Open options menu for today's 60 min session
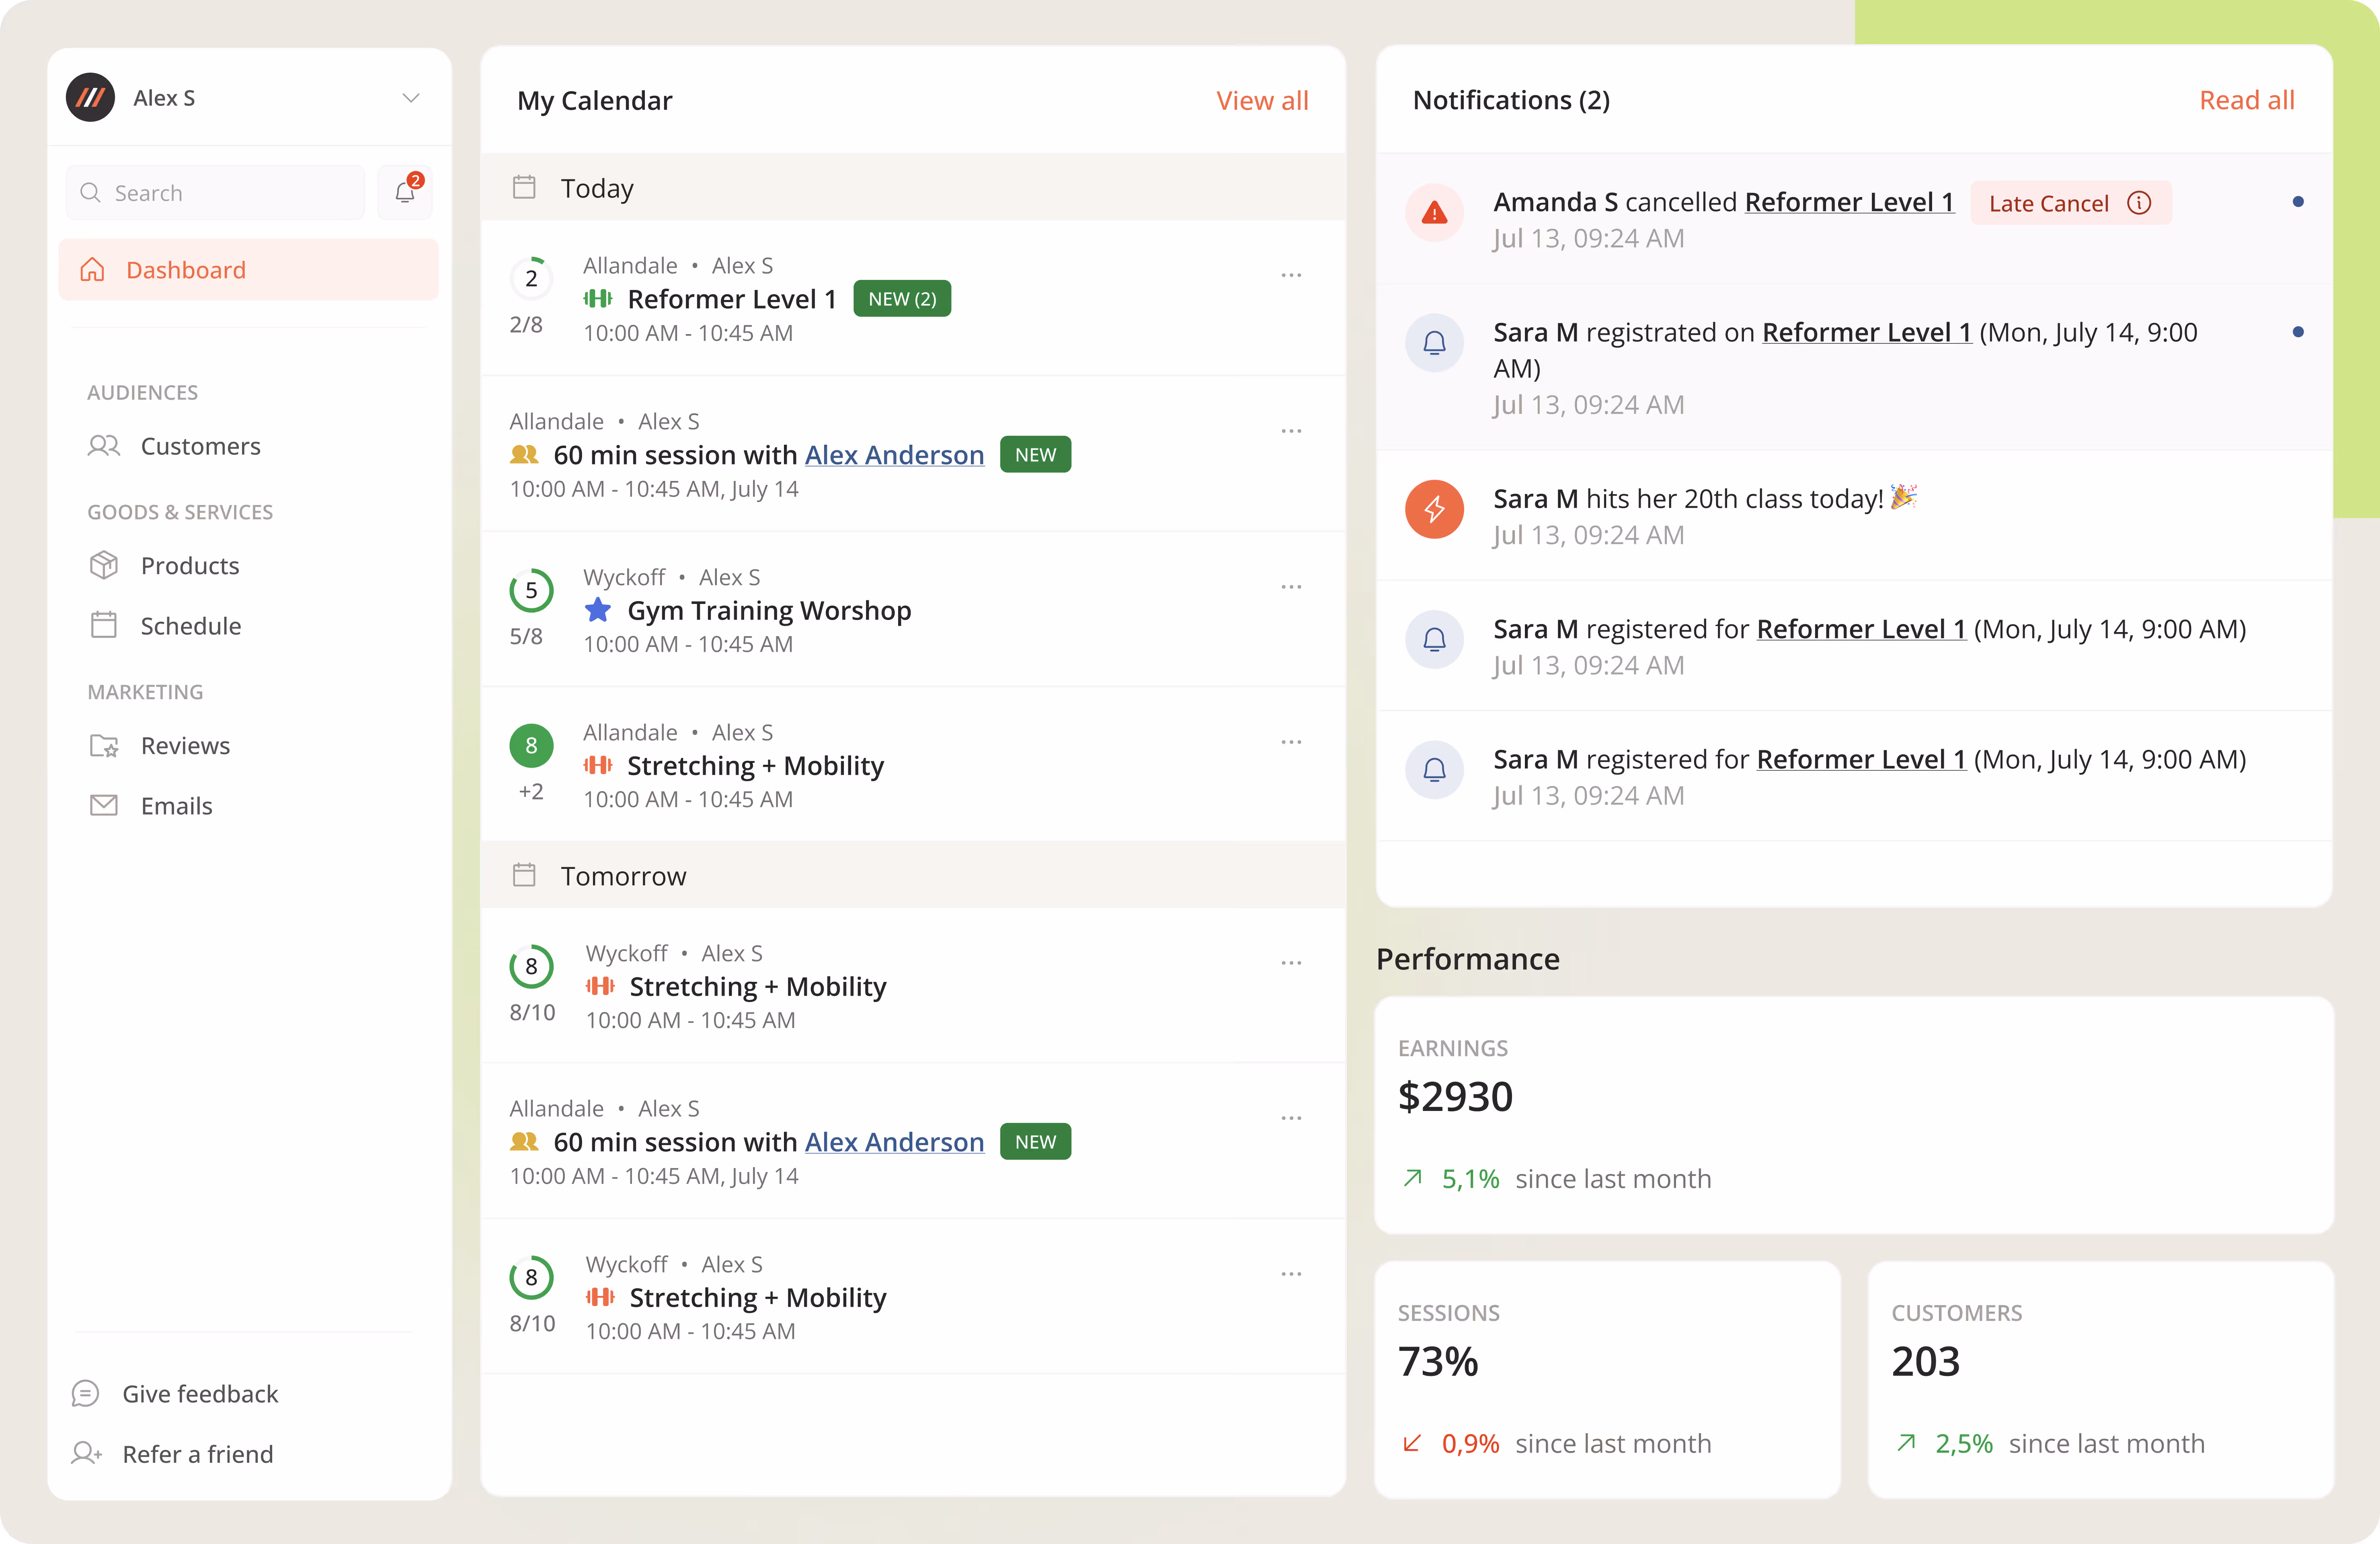 tap(1291, 431)
